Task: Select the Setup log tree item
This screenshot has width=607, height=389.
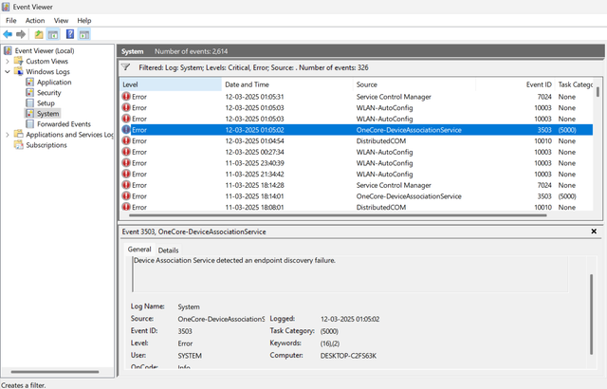Action: pyautogui.click(x=46, y=103)
